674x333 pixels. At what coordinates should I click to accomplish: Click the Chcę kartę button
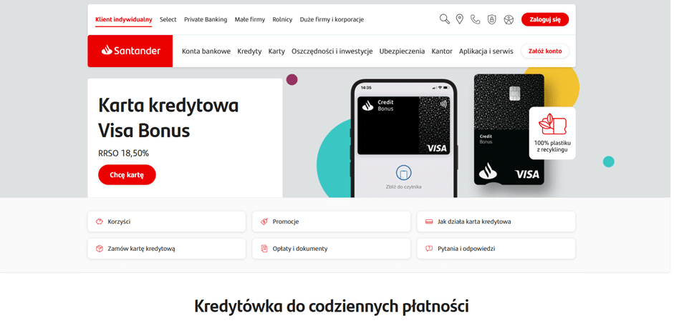[x=127, y=174]
